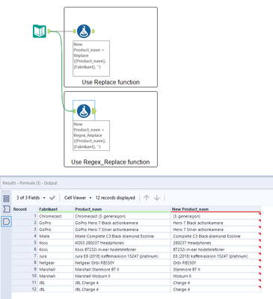Select cell 'Netgear Orbi RBS50Y'
The height and width of the screenshot is (299, 273).
(x=122, y=262)
